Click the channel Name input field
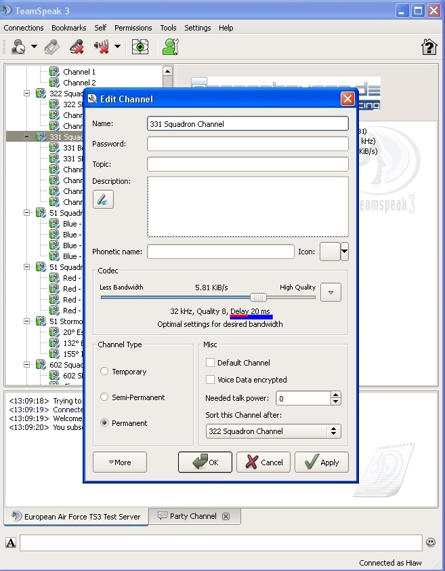 point(248,124)
